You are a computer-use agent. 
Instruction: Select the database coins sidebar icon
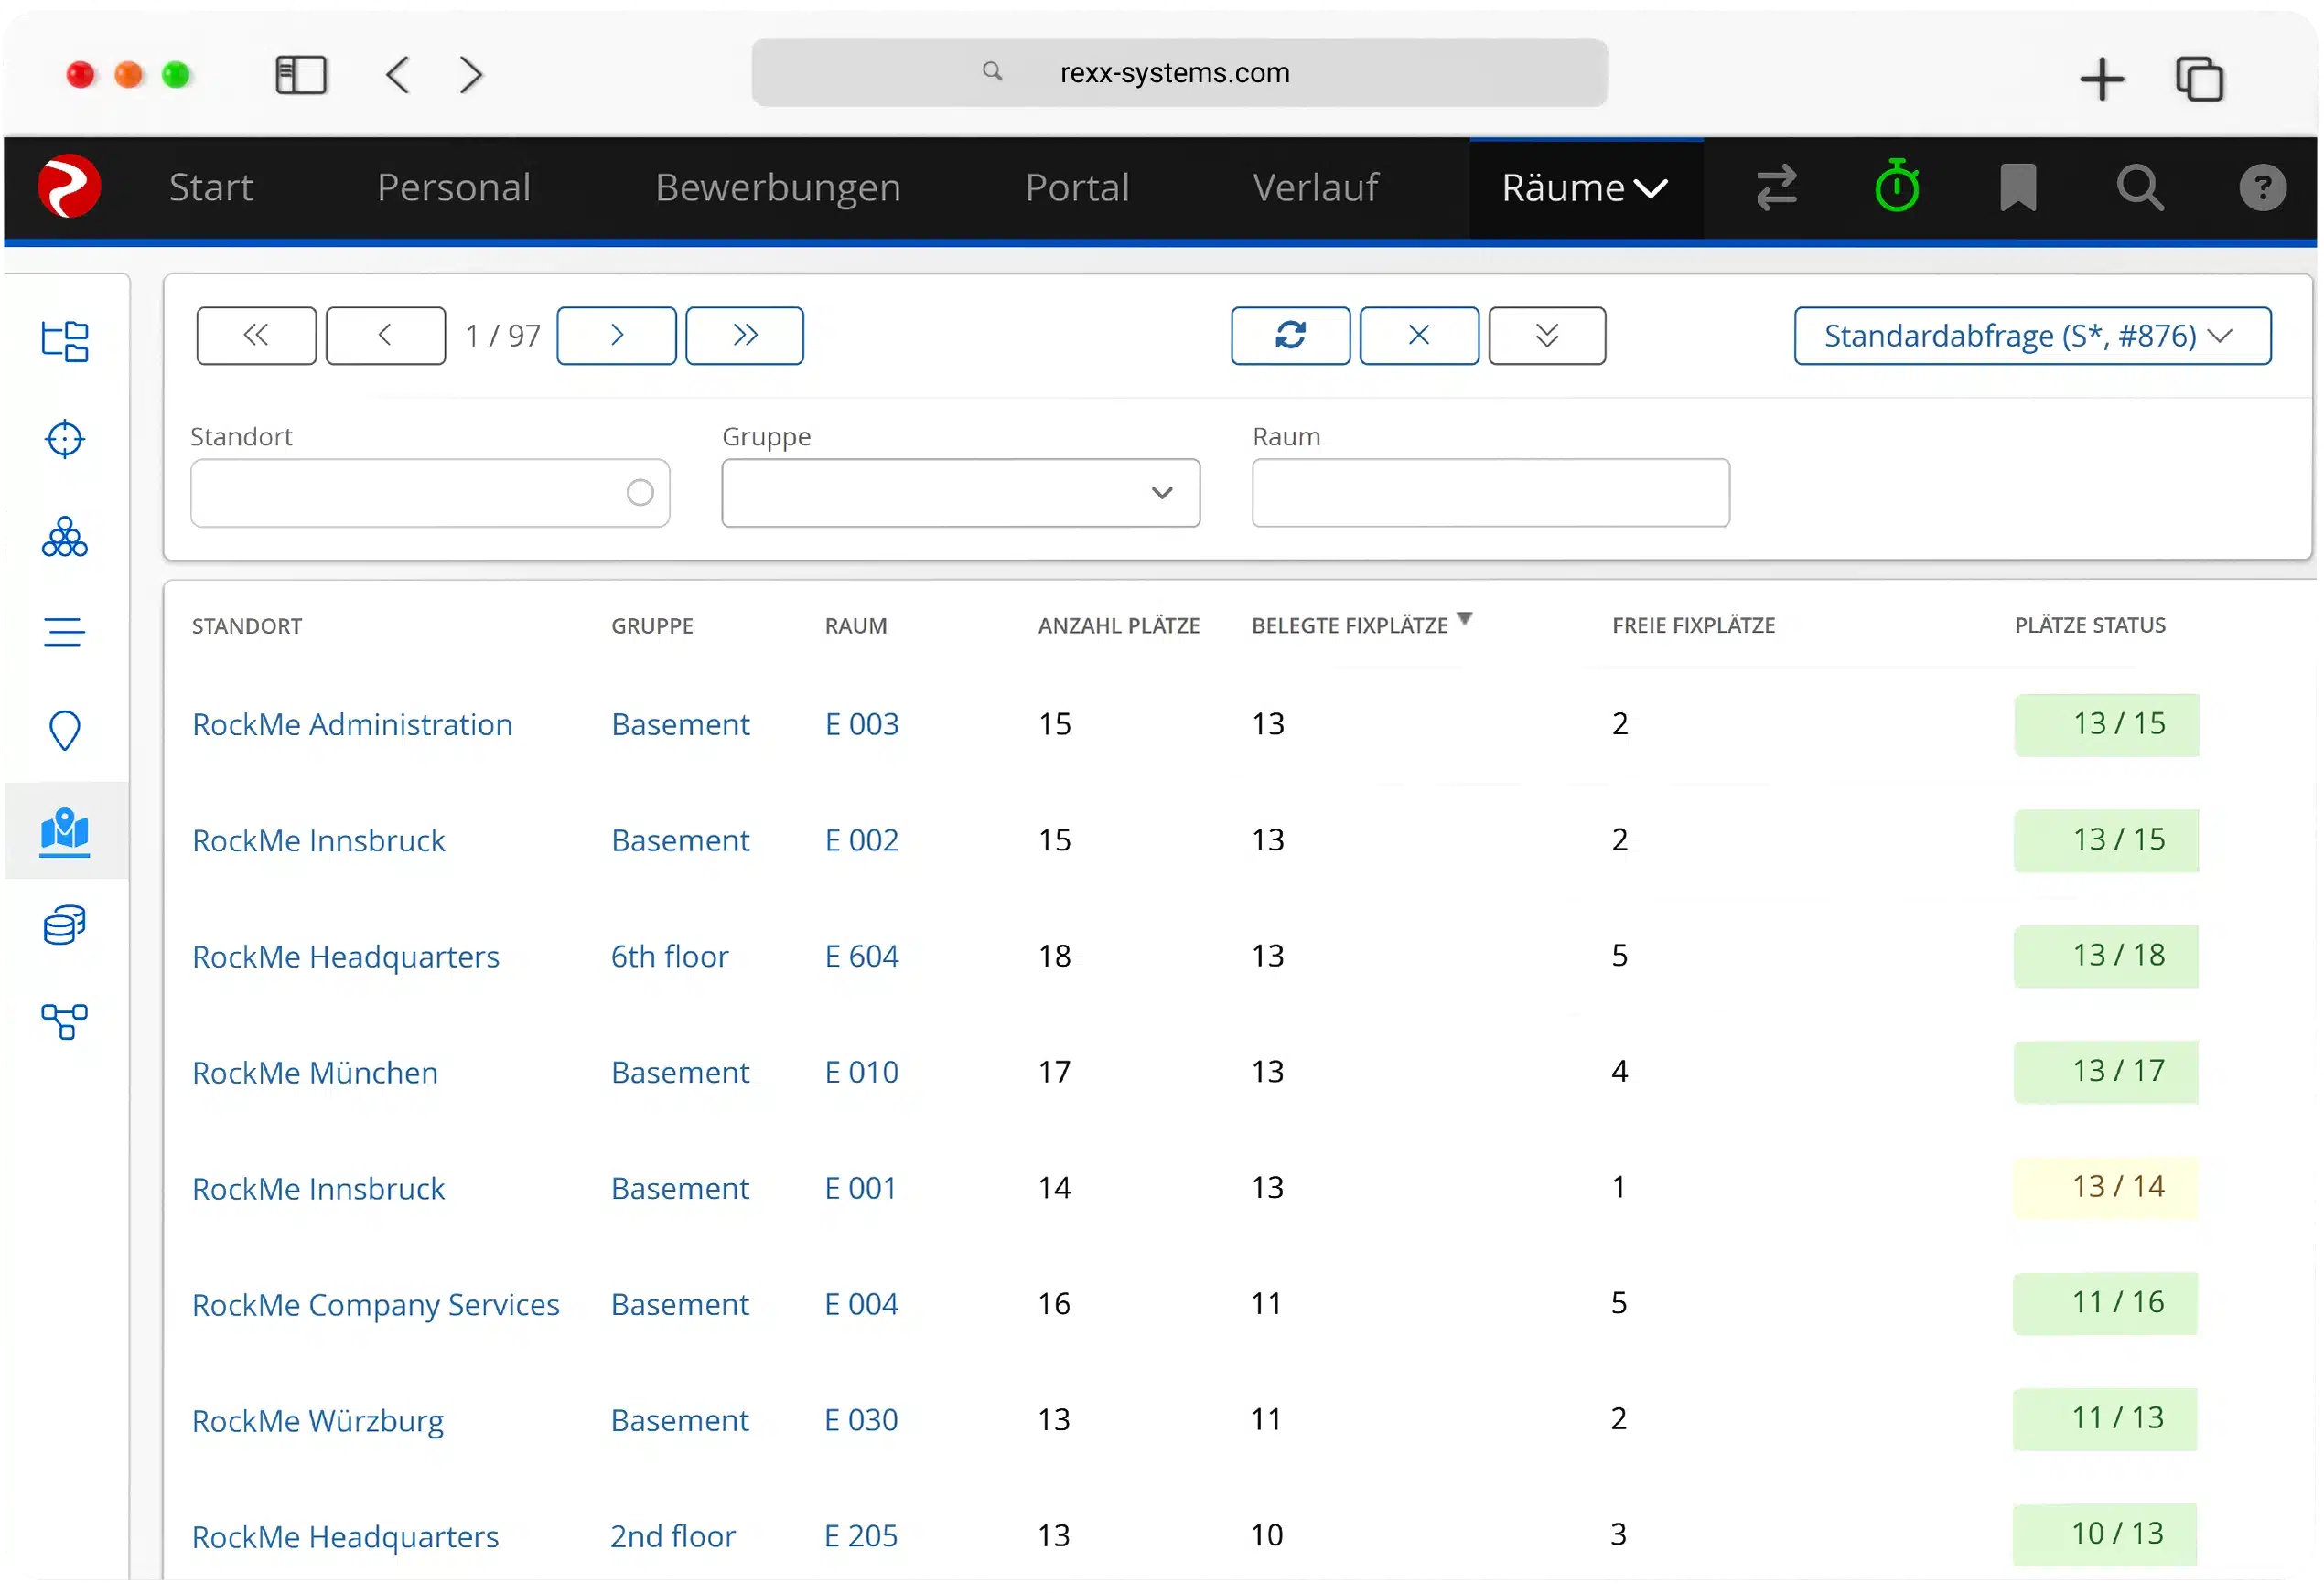[65, 925]
